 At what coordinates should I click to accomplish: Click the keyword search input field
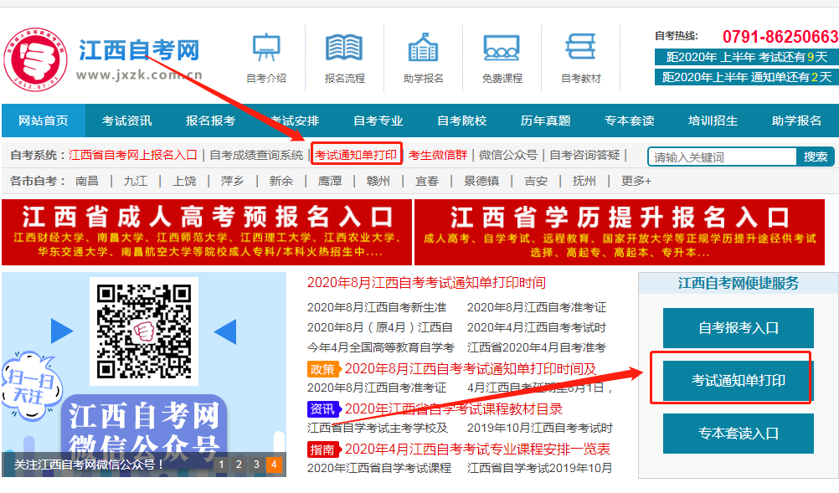[x=722, y=157]
